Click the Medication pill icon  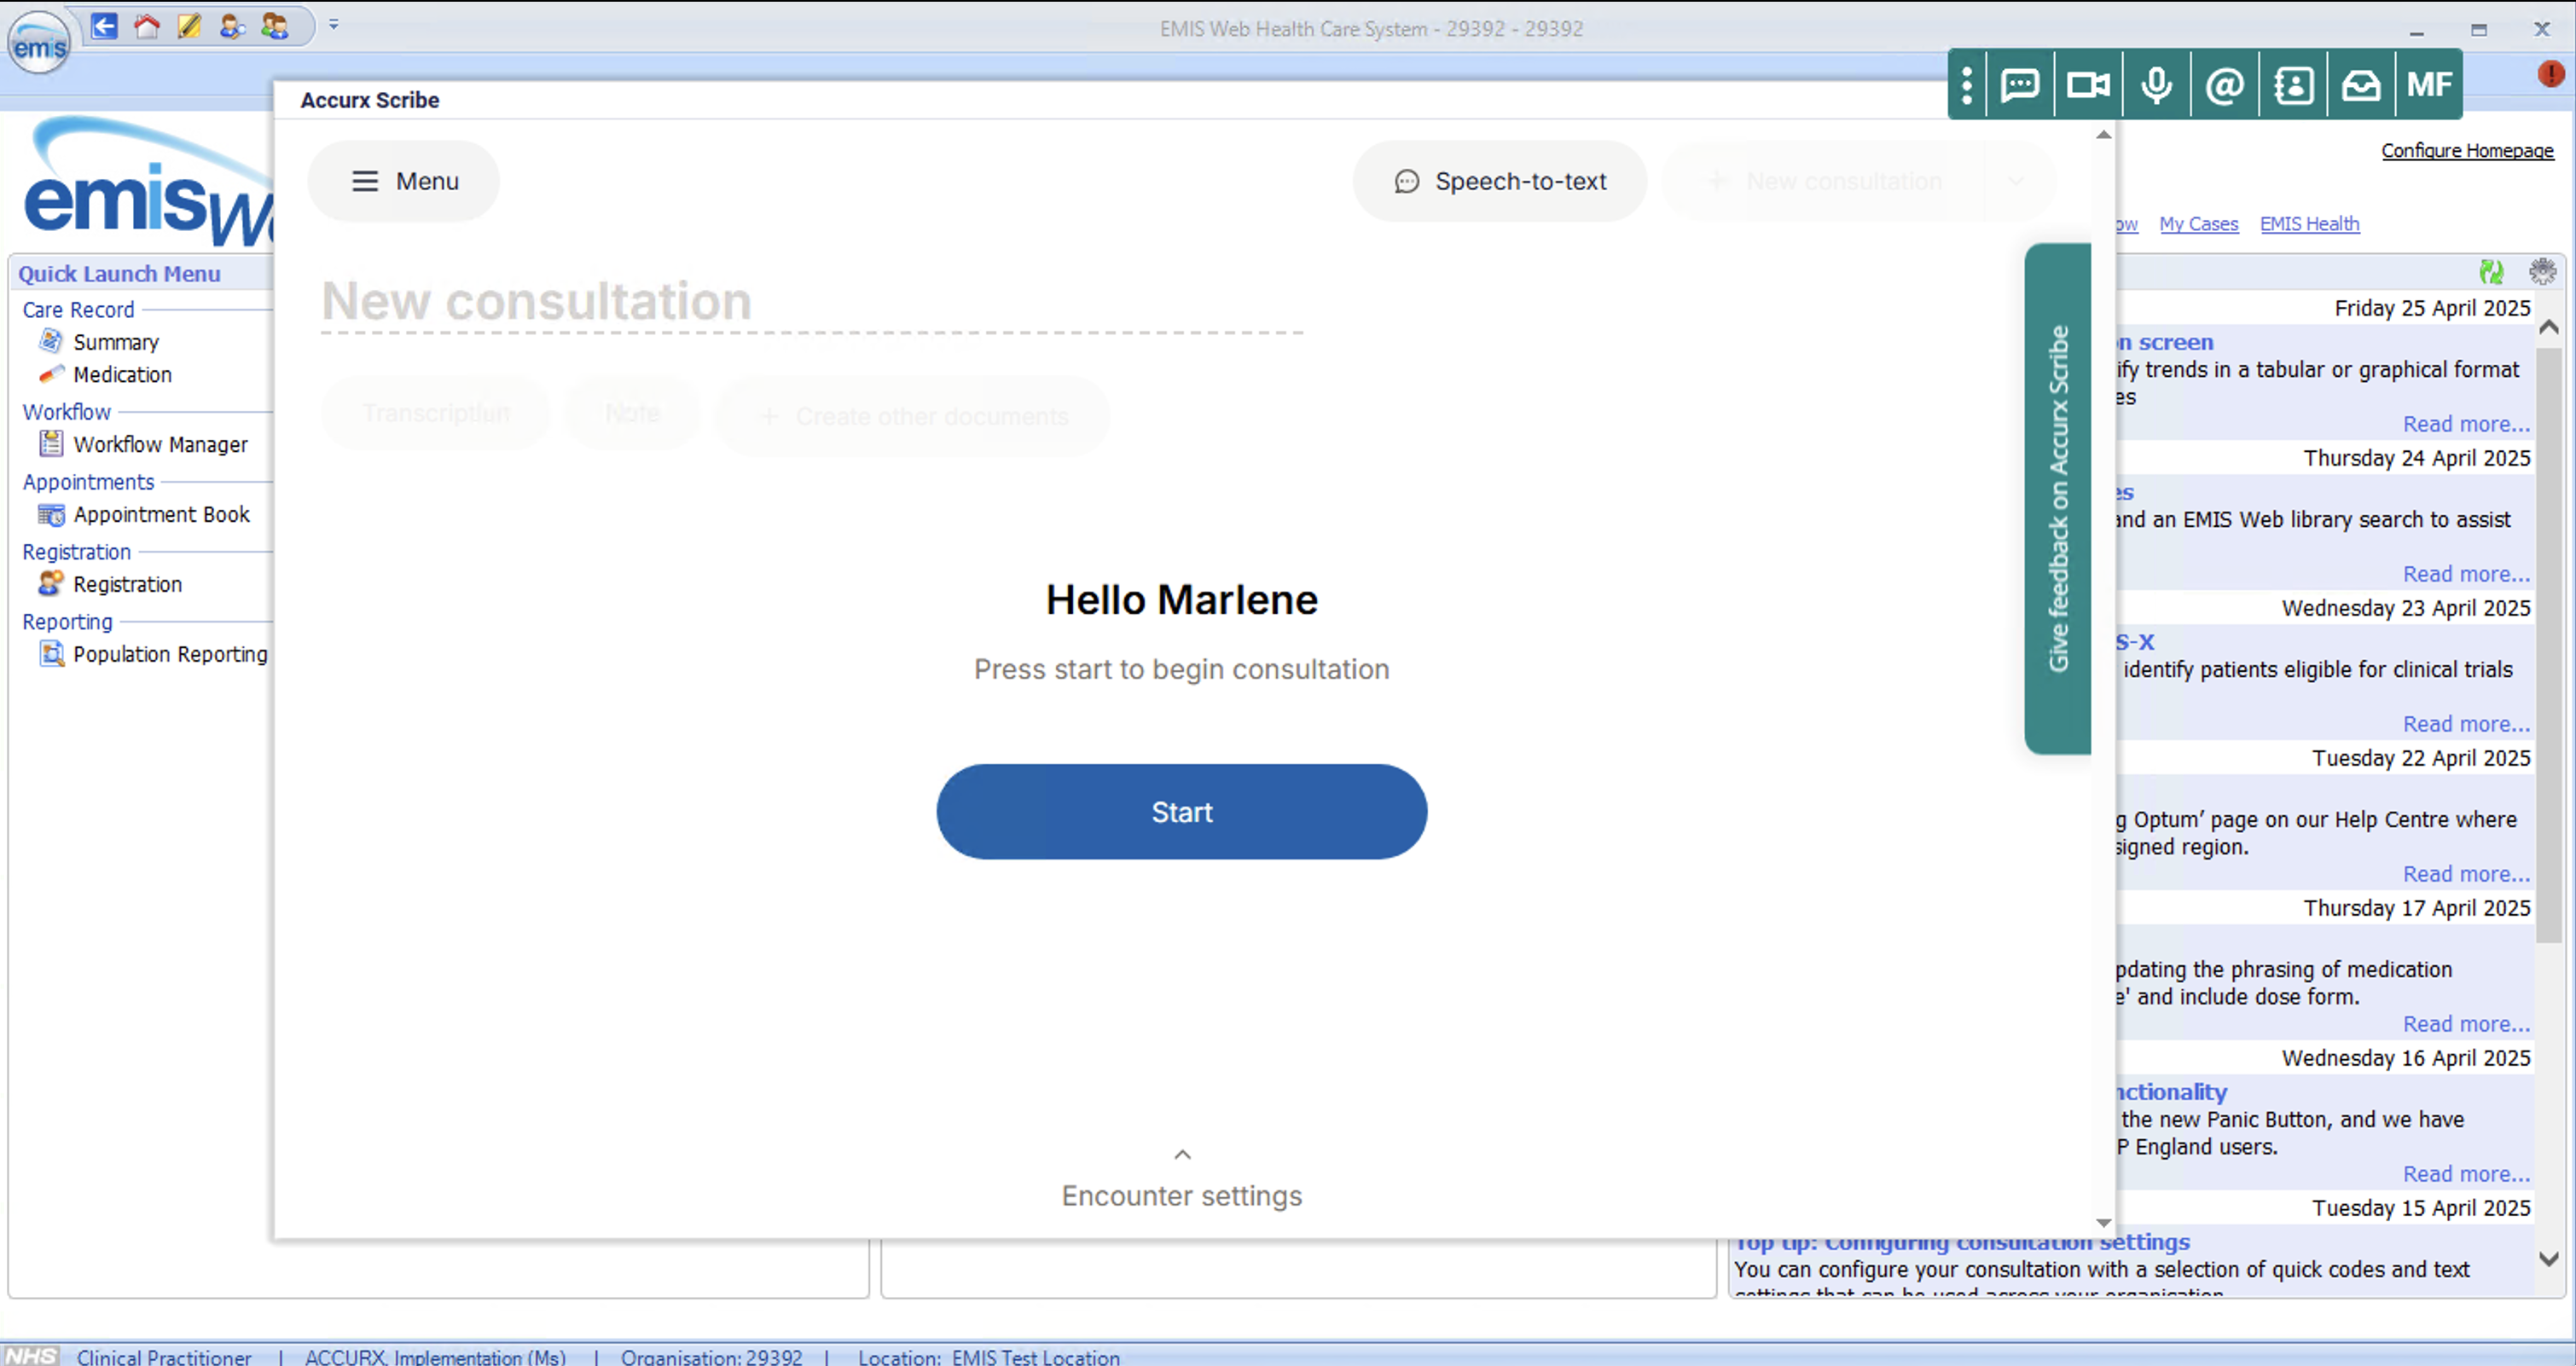pyautogui.click(x=51, y=374)
